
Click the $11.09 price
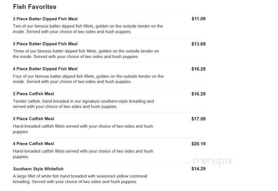tap(199, 19)
